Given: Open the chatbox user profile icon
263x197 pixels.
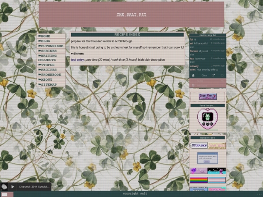Looking at the screenshot, I should point(193,75).
